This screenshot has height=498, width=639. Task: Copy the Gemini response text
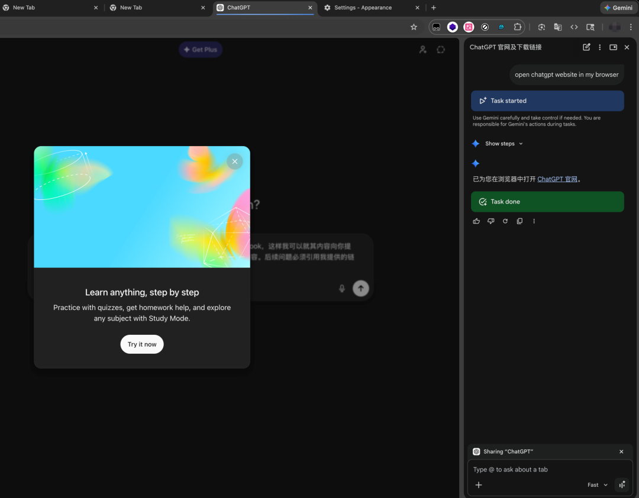(519, 221)
